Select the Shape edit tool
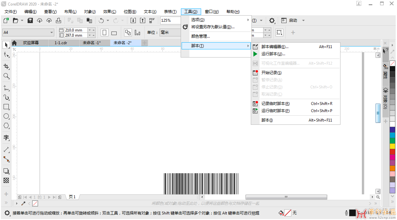397x220 pixels. [6, 55]
